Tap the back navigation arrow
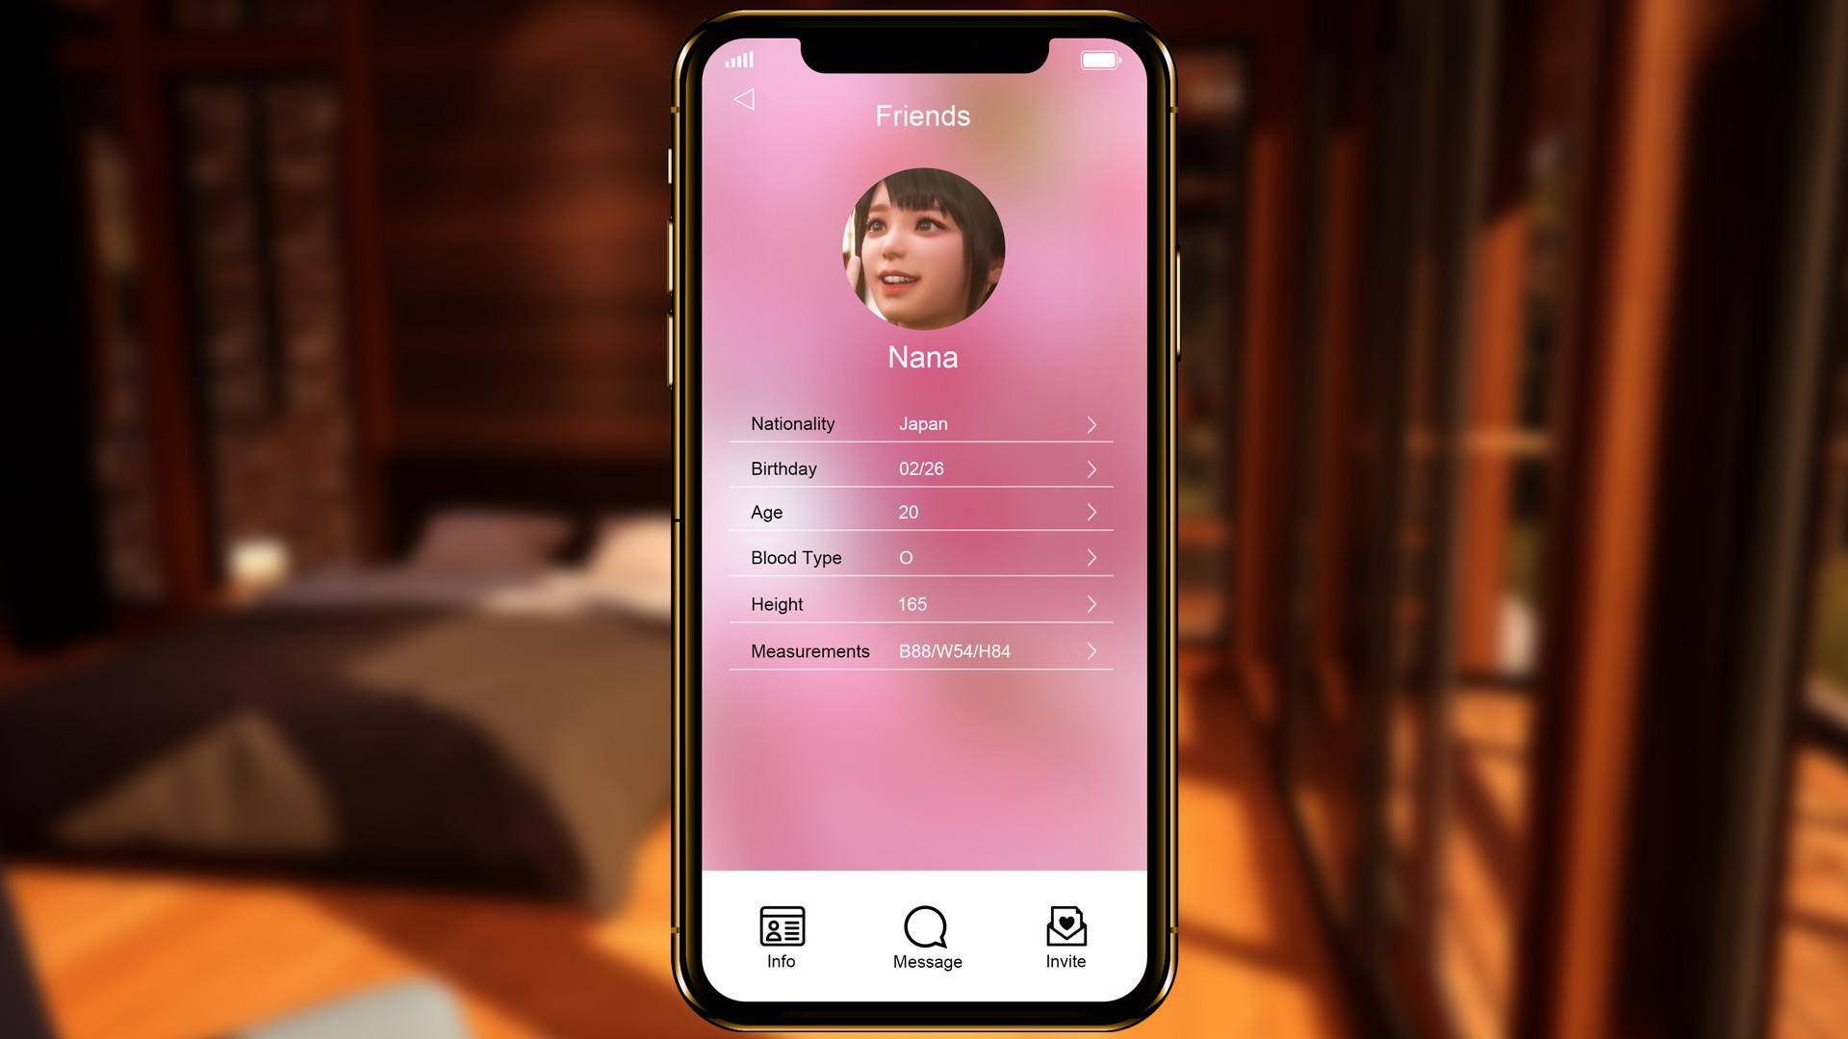The image size is (1848, 1039). [x=741, y=98]
